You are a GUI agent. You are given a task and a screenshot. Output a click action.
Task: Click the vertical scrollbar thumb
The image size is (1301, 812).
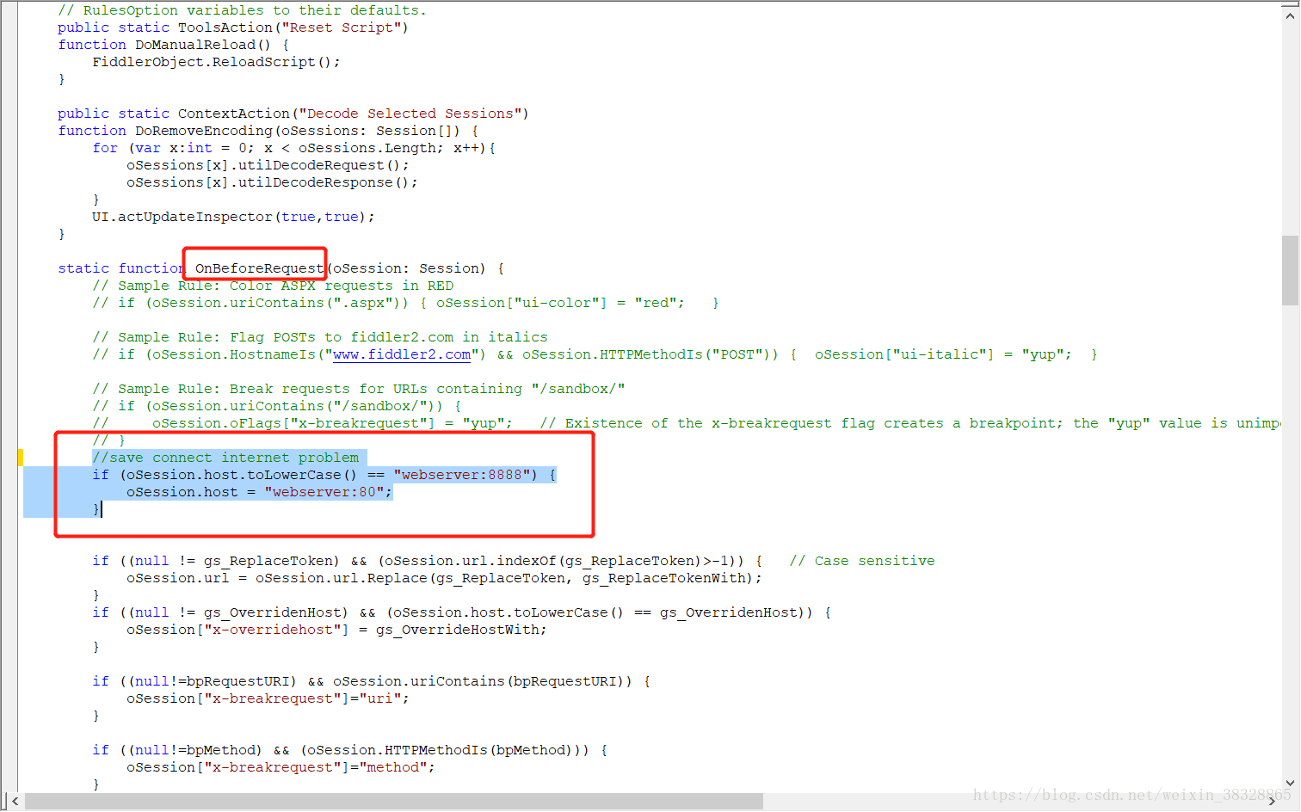(1290, 270)
